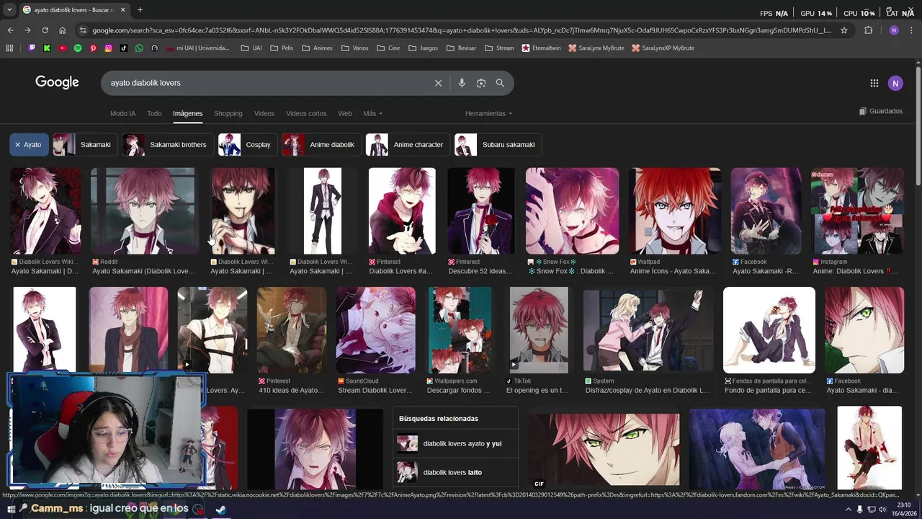Open Steam from the taskbar
922x519 pixels.
click(x=220, y=510)
